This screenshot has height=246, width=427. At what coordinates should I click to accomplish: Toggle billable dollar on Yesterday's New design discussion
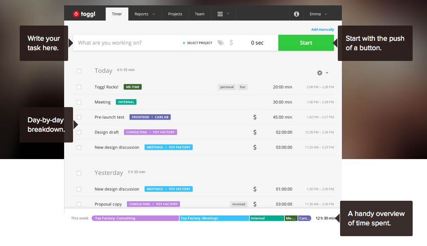[x=255, y=189]
